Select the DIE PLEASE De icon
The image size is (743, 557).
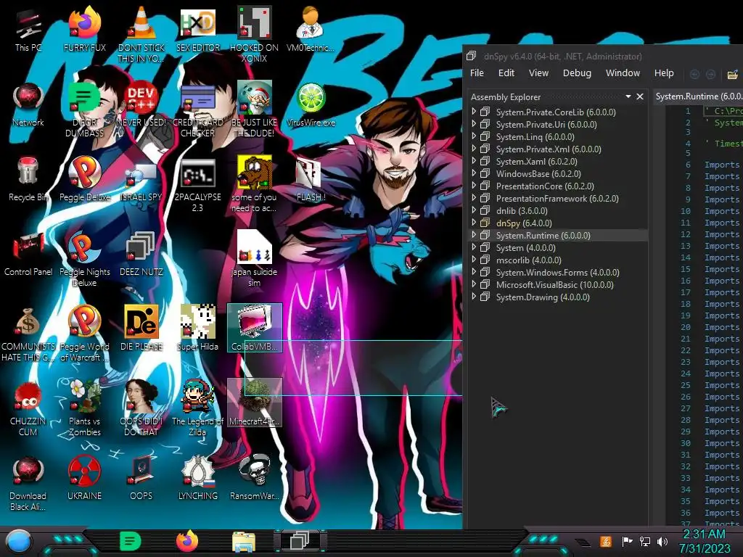(x=141, y=329)
